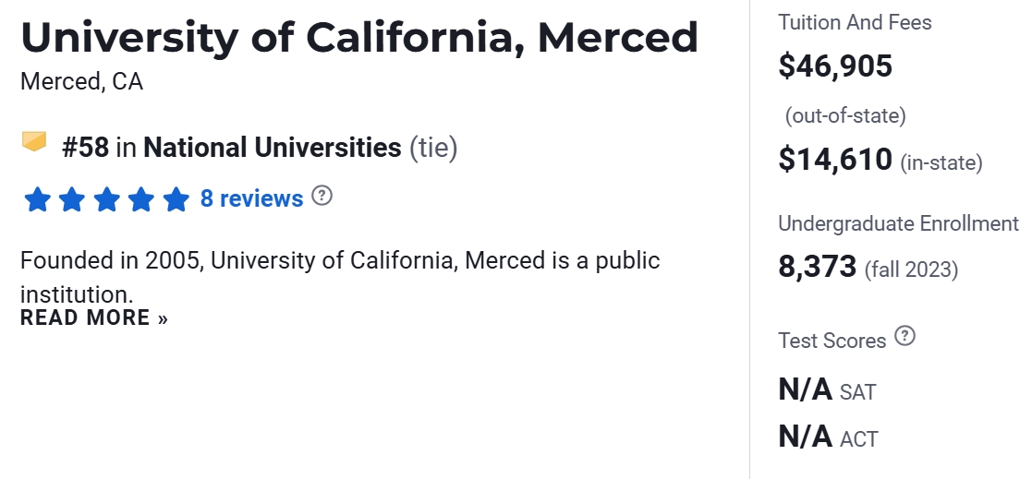Follow the National Universities ranking link
This screenshot has height=479, width=1032.
pos(272,148)
